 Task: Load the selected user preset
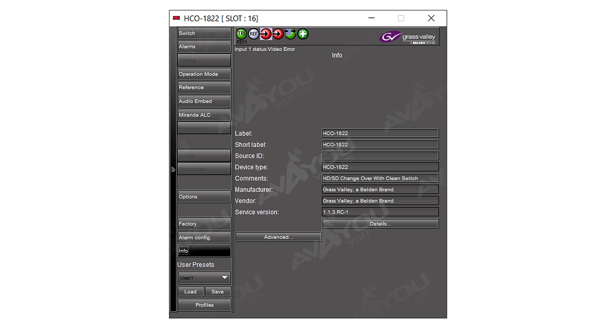pos(191,292)
